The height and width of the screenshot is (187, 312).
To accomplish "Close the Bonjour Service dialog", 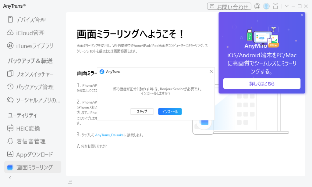I will coord(211,71).
